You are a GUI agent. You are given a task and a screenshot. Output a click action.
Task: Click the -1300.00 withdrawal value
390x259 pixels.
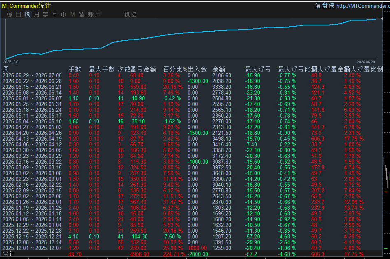[198, 81]
